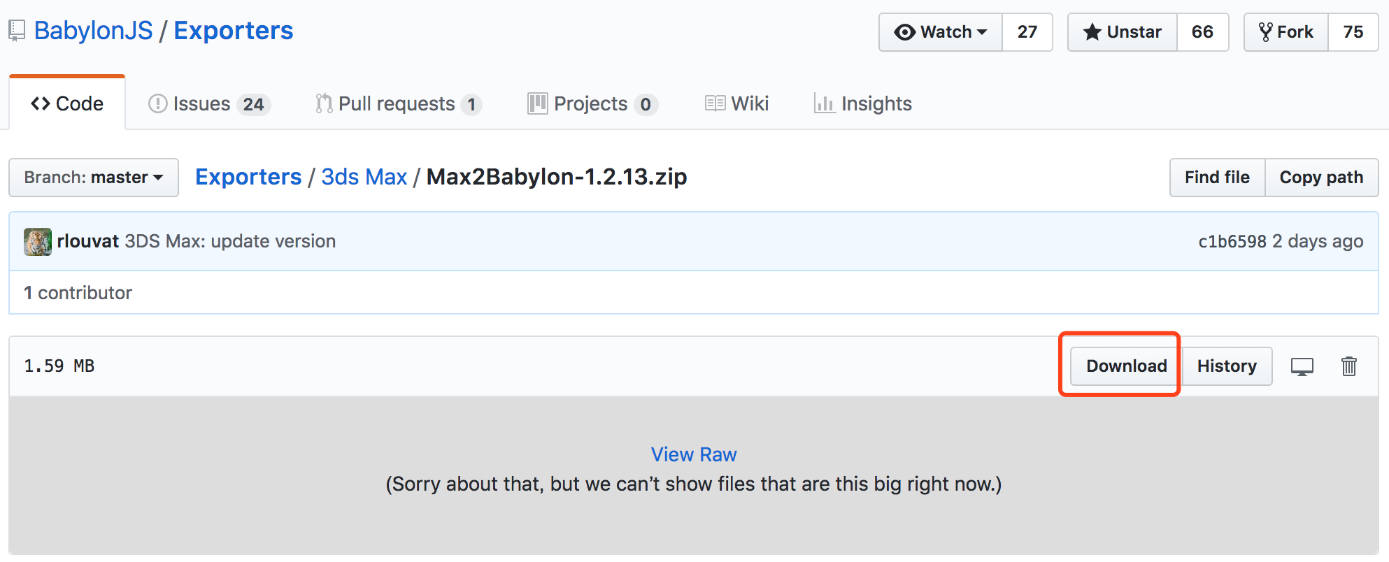This screenshot has height=562, width=1389.
Task: Unstar the repository
Action: (x=1122, y=32)
